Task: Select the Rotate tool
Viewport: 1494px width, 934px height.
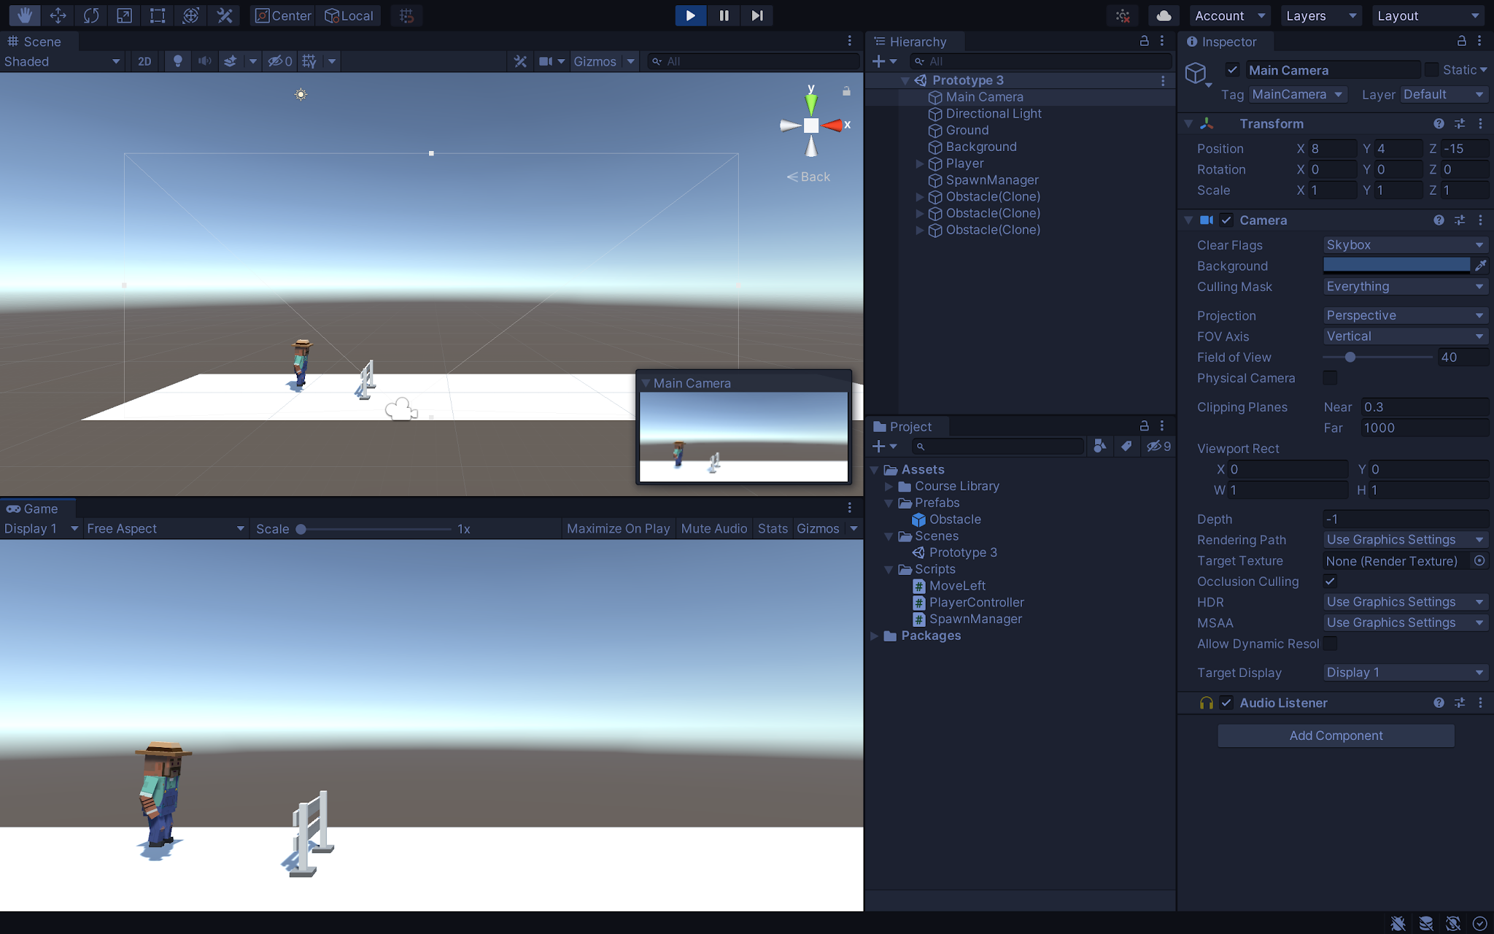Action: pyautogui.click(x=91, y=15)
